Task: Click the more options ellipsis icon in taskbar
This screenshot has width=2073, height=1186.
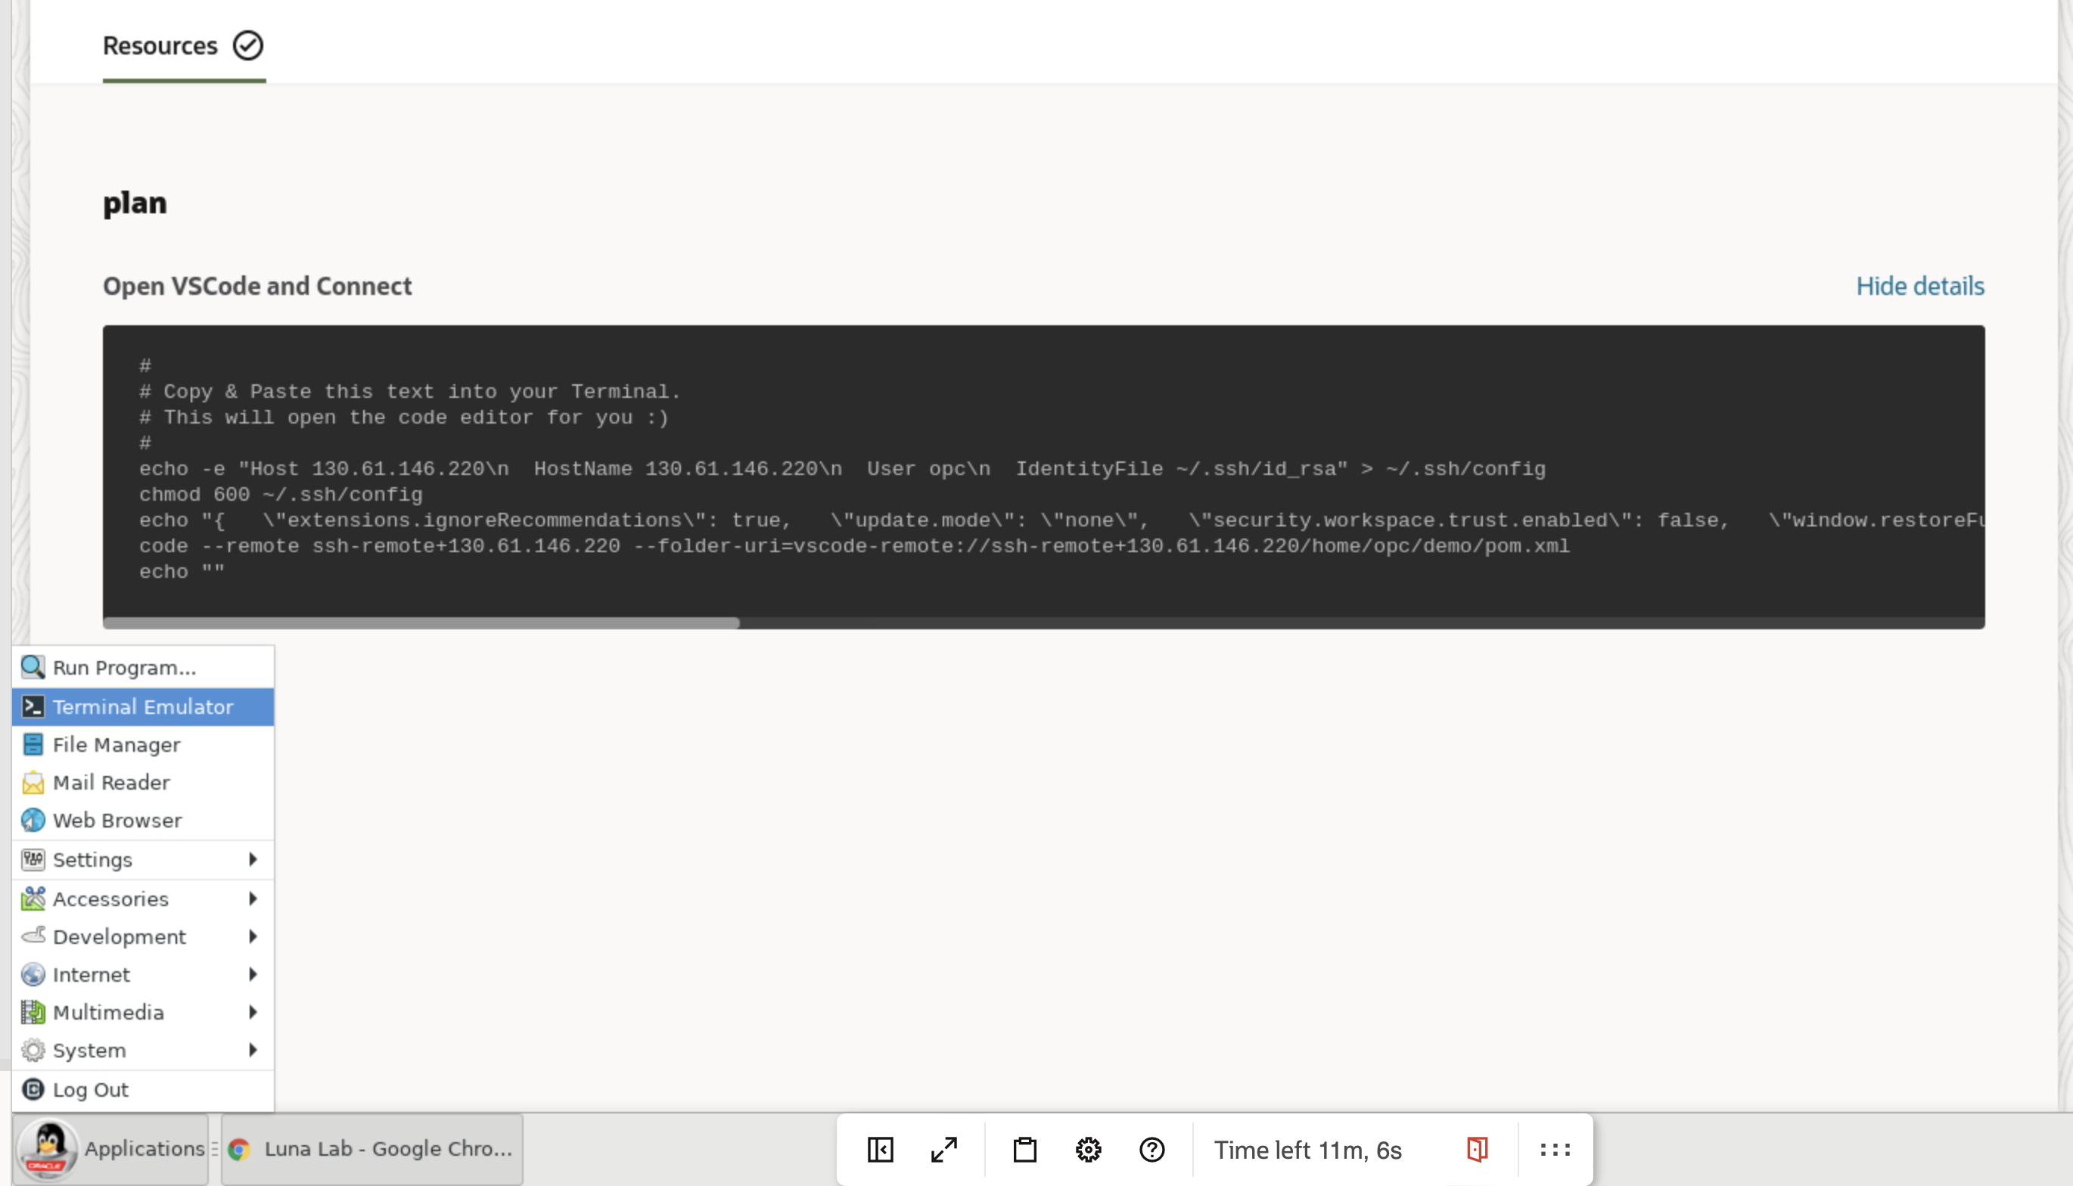Action: click(x=1555, y=1149)
